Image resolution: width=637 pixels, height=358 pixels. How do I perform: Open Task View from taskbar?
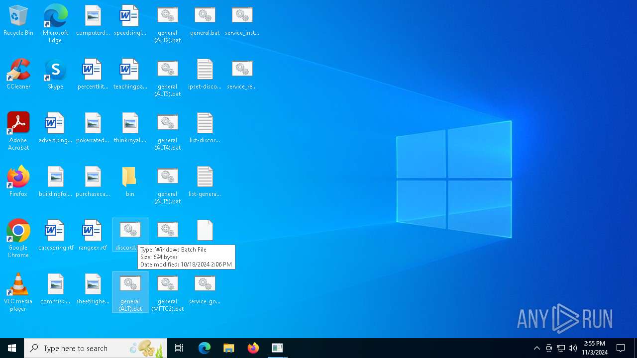click(179, 348)
